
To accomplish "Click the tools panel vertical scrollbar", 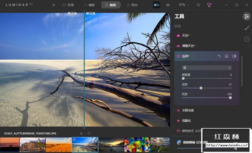I will 242,71.
